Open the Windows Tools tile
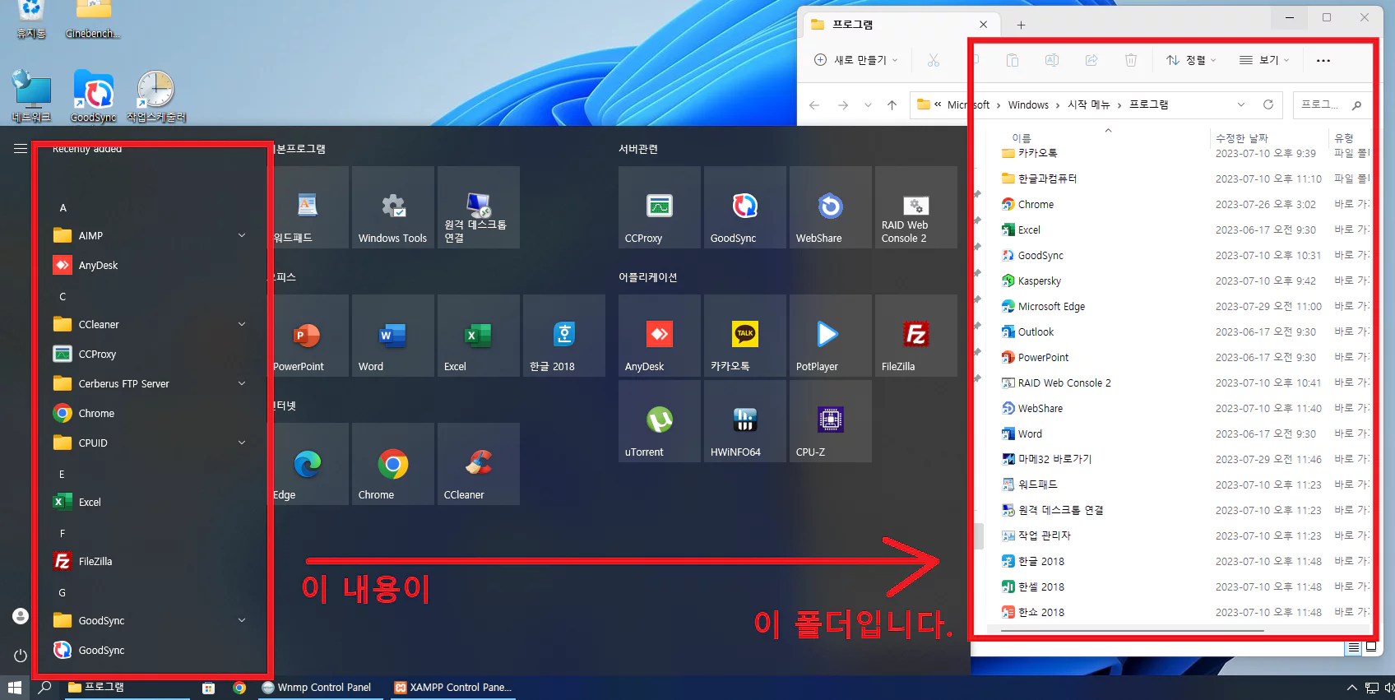The height and width of the screenshot is (700, 1395). [392, 207]
